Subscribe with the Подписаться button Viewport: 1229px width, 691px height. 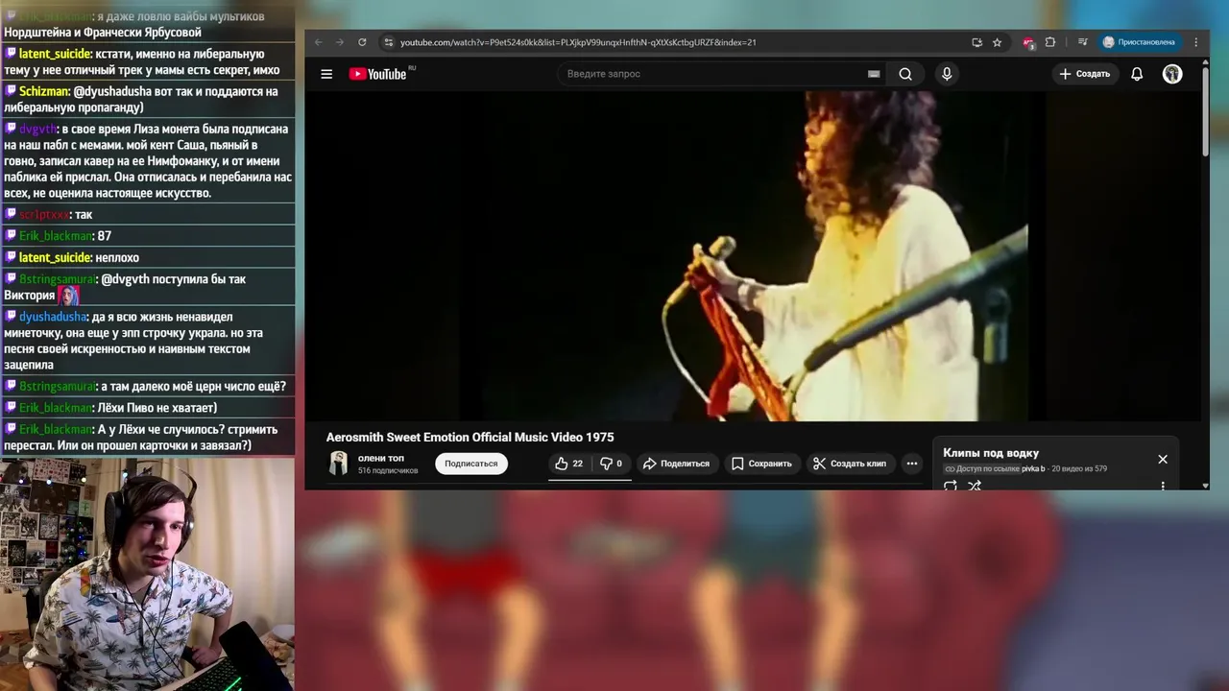(x=470, y=464)
